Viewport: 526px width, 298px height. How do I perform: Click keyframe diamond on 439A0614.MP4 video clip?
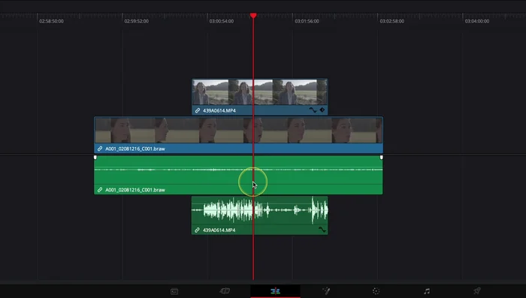coord(322,110)
